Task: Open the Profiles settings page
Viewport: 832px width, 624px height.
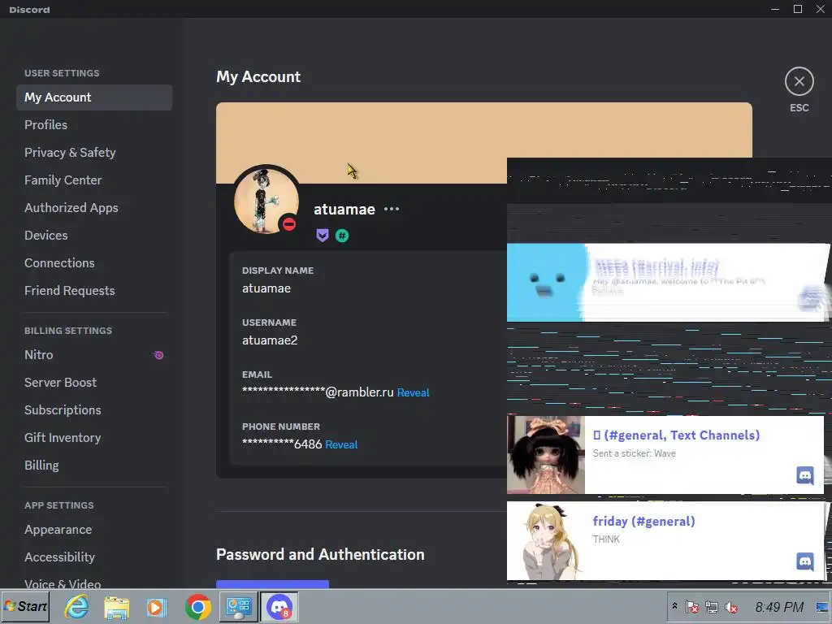Action: [x=94, y=124]
